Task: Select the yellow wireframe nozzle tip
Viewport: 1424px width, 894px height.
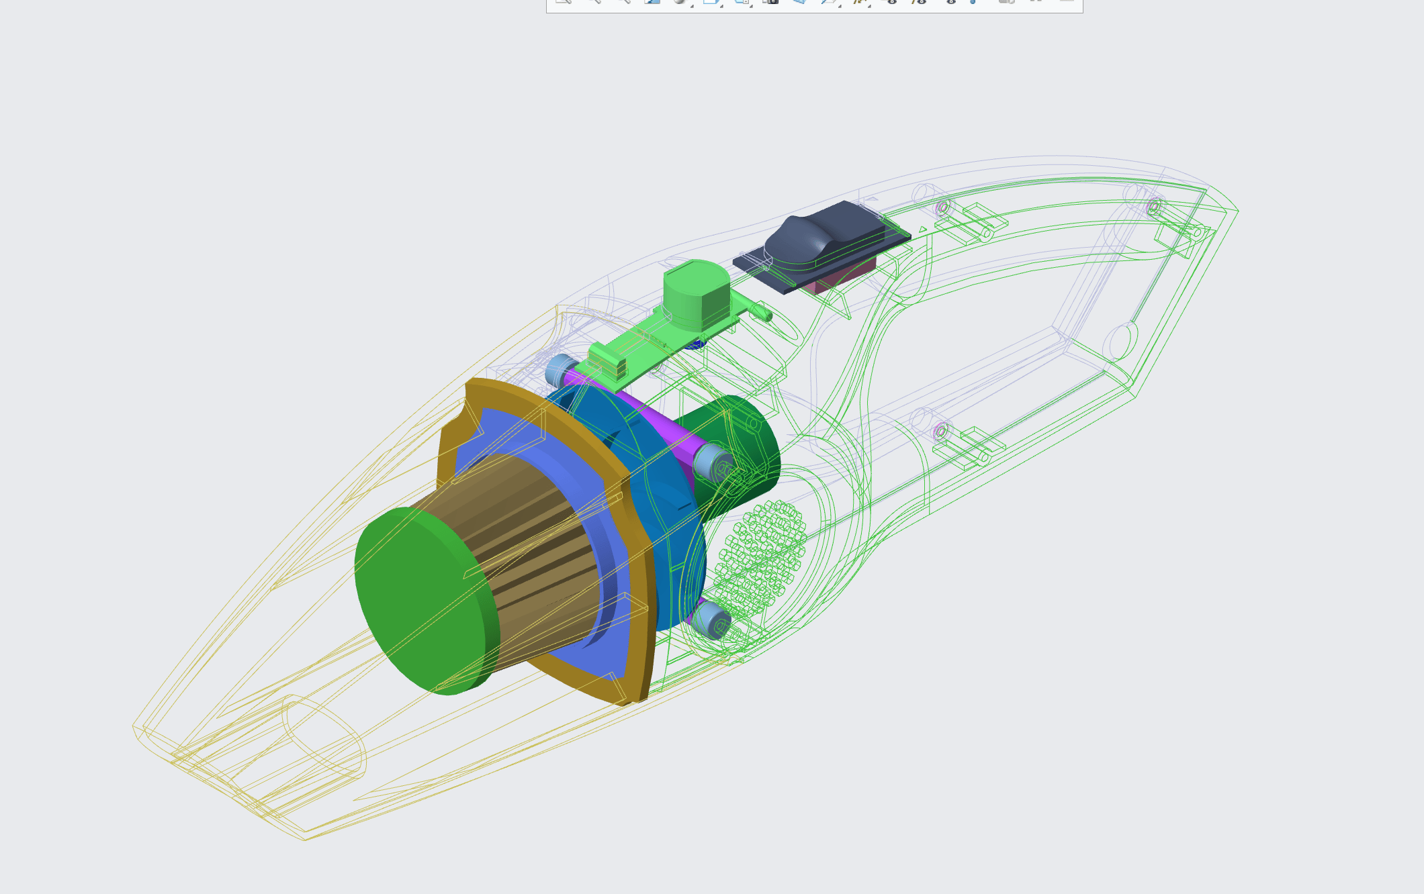Action: coord(222,772)
